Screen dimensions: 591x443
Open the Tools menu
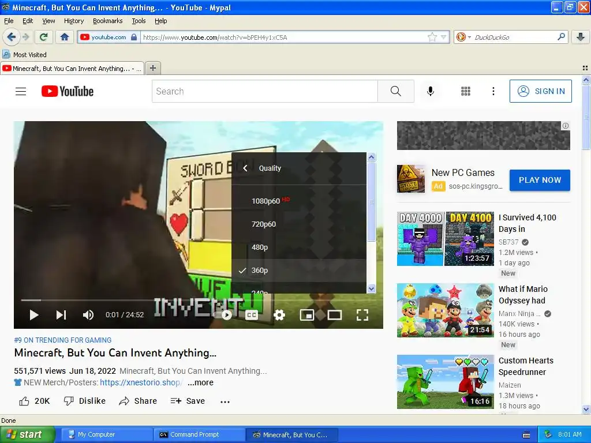pos(139,21)
